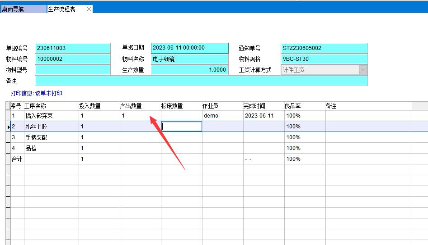428x245 pixels.
Task: Click the 单据编号 field showing 230611003
Action: (x=72, y=48)
